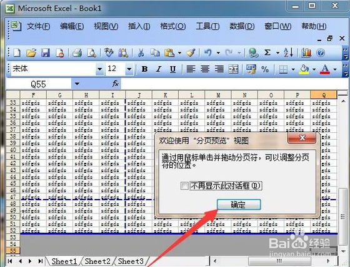Print using the printer icon
This screenshot has width=350, height=267.
click(77, 53)
